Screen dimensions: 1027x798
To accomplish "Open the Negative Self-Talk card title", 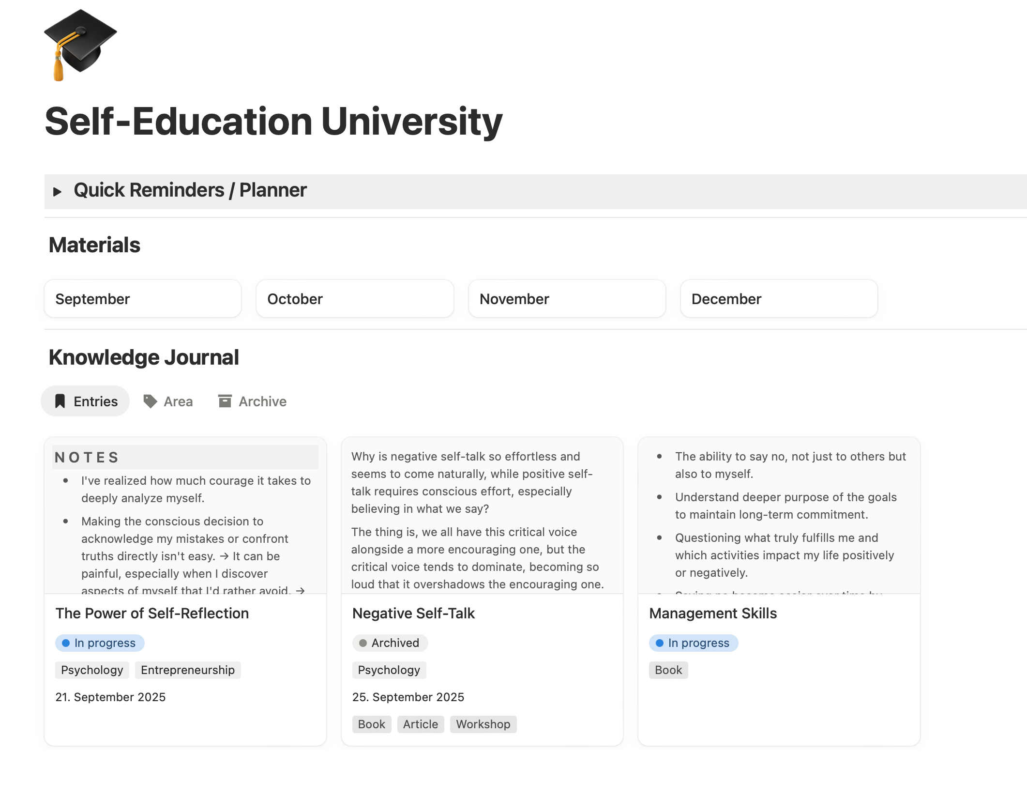I will click(413, 614).
